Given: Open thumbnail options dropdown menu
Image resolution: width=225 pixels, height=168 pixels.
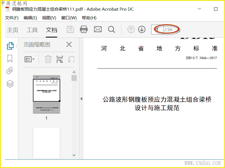Looking at the screenshot, I should pos(30,59).
